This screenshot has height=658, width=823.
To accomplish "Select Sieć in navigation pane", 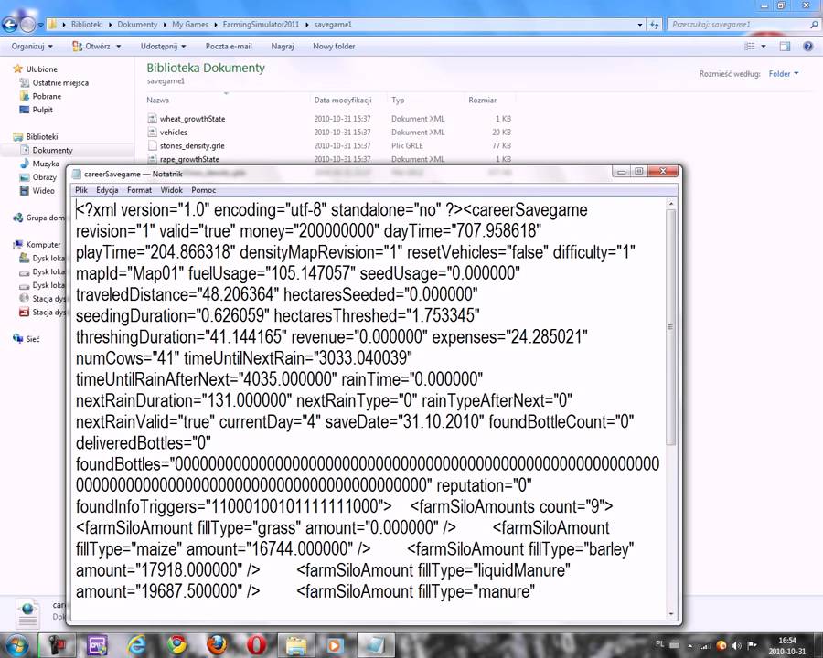I will (x=33, y=339).
